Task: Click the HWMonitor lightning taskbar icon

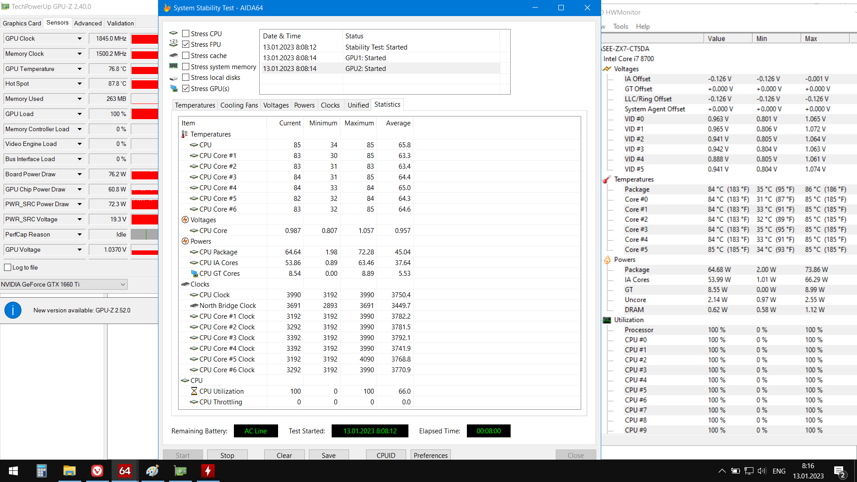Action: pyautogui.click(x=208, y=471)
